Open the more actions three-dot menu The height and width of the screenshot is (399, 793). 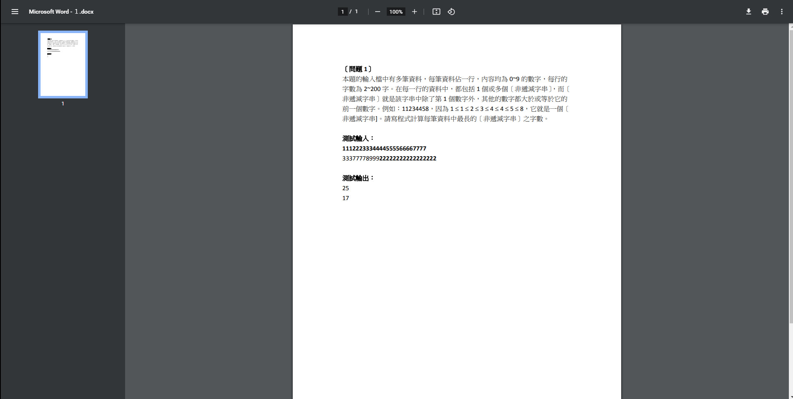781,12
